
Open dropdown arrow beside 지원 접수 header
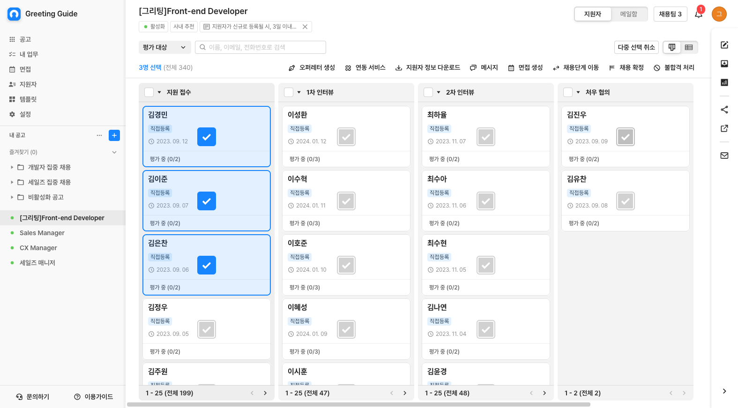pyautogui.click(x=159, y=92)
